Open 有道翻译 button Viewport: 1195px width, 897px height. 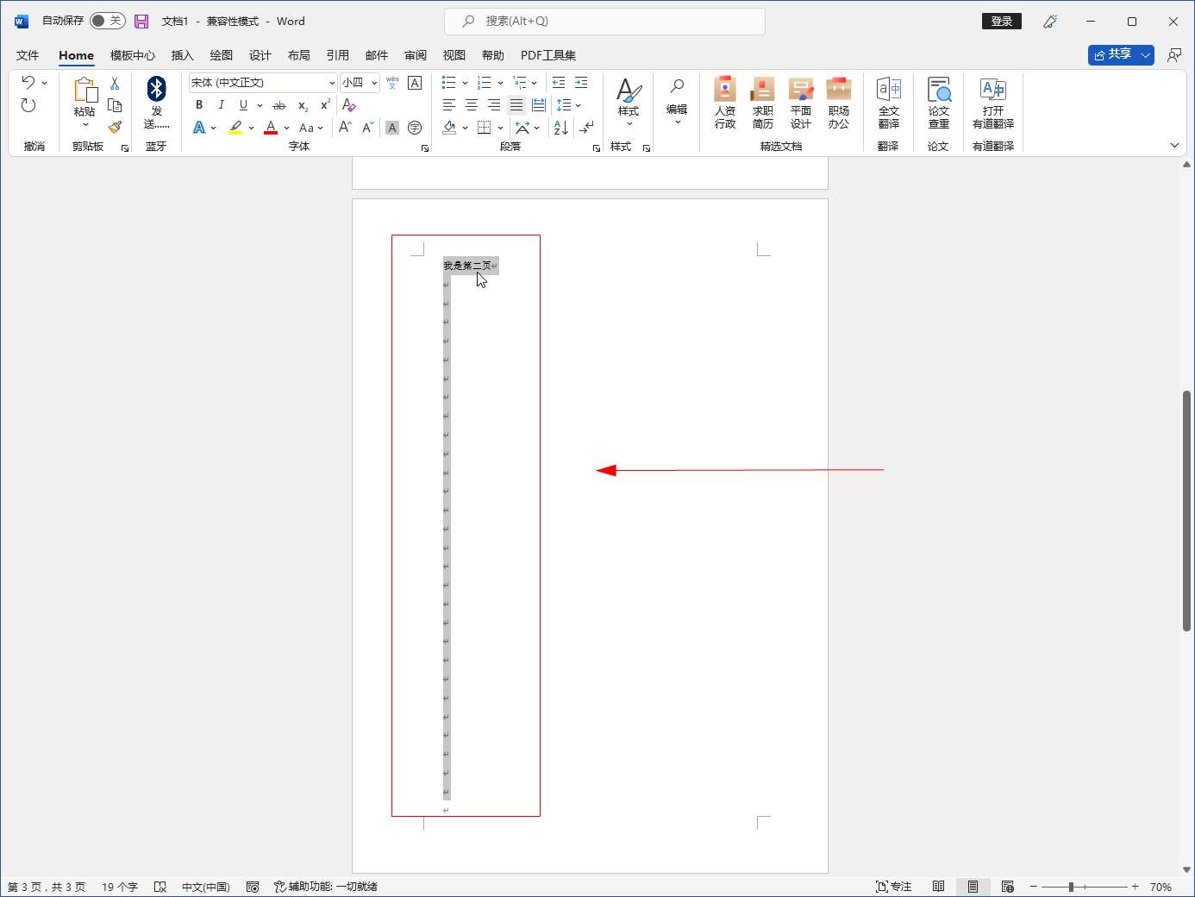(x=993, y=103)
